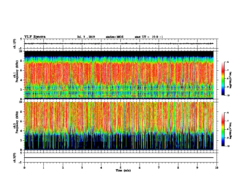This screenshot has width=244, height=188.
Task: Click the '6' kHz tick of ch.1 frequency axis
Action: pos(22,70)
